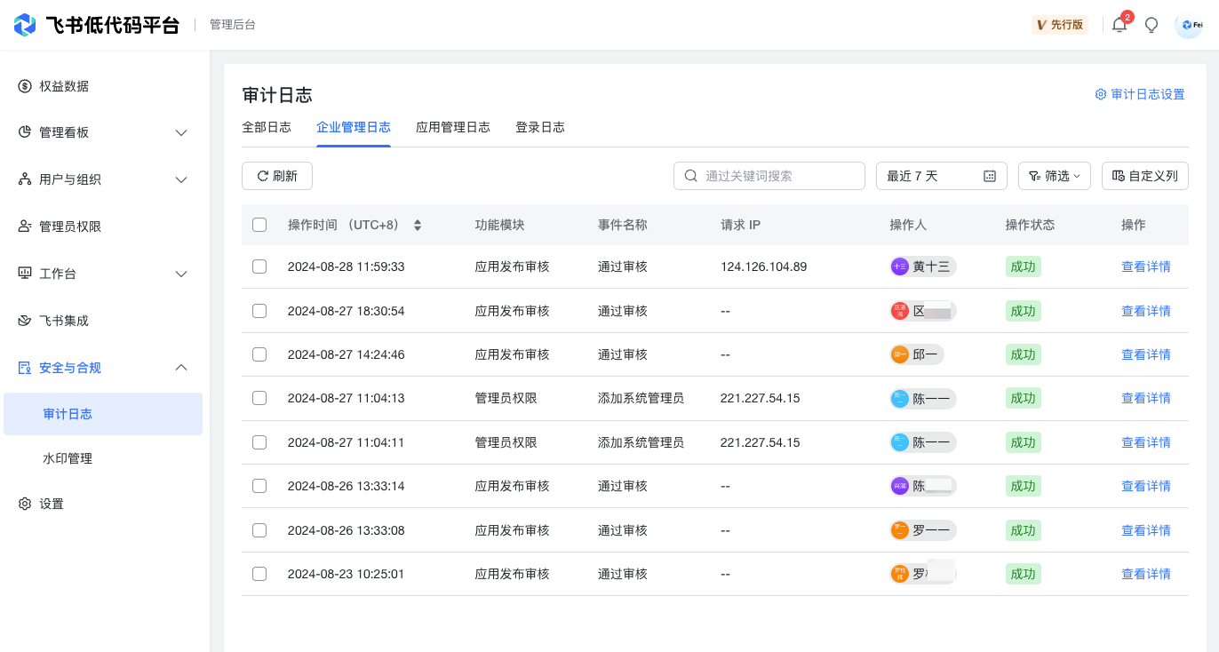Open the user avatar menu
This screenshot has width=1219, height=652.
(x=1189, y=25)
